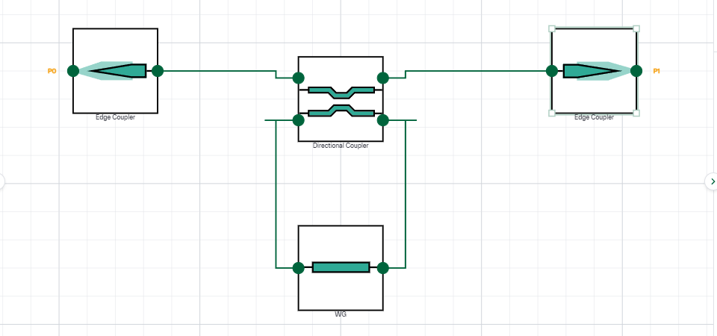This screenshot has width=717, height=336.
Task: Click Directional Coupler top-left port
Action: pos(298,78)
